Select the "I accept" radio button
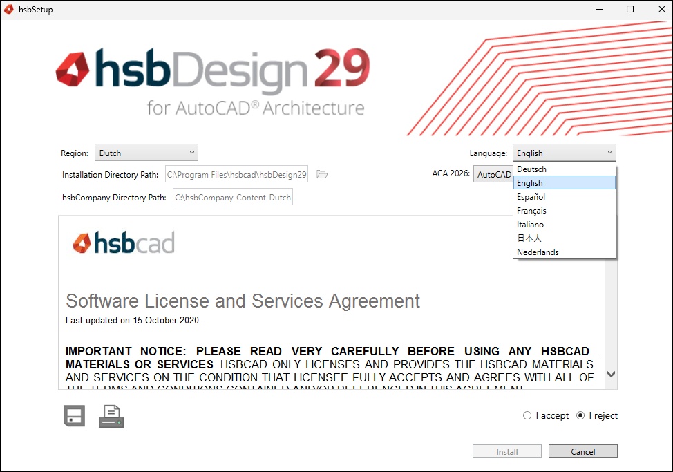The height and width of the screenshot is (472, 673). (x=527, y=415)
